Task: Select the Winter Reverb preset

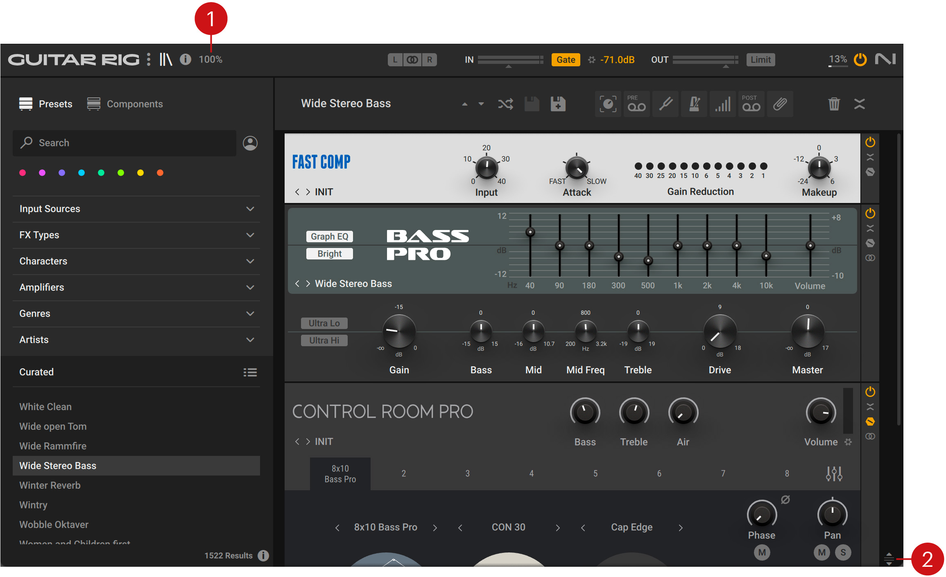Action: [x=50, y=485]
